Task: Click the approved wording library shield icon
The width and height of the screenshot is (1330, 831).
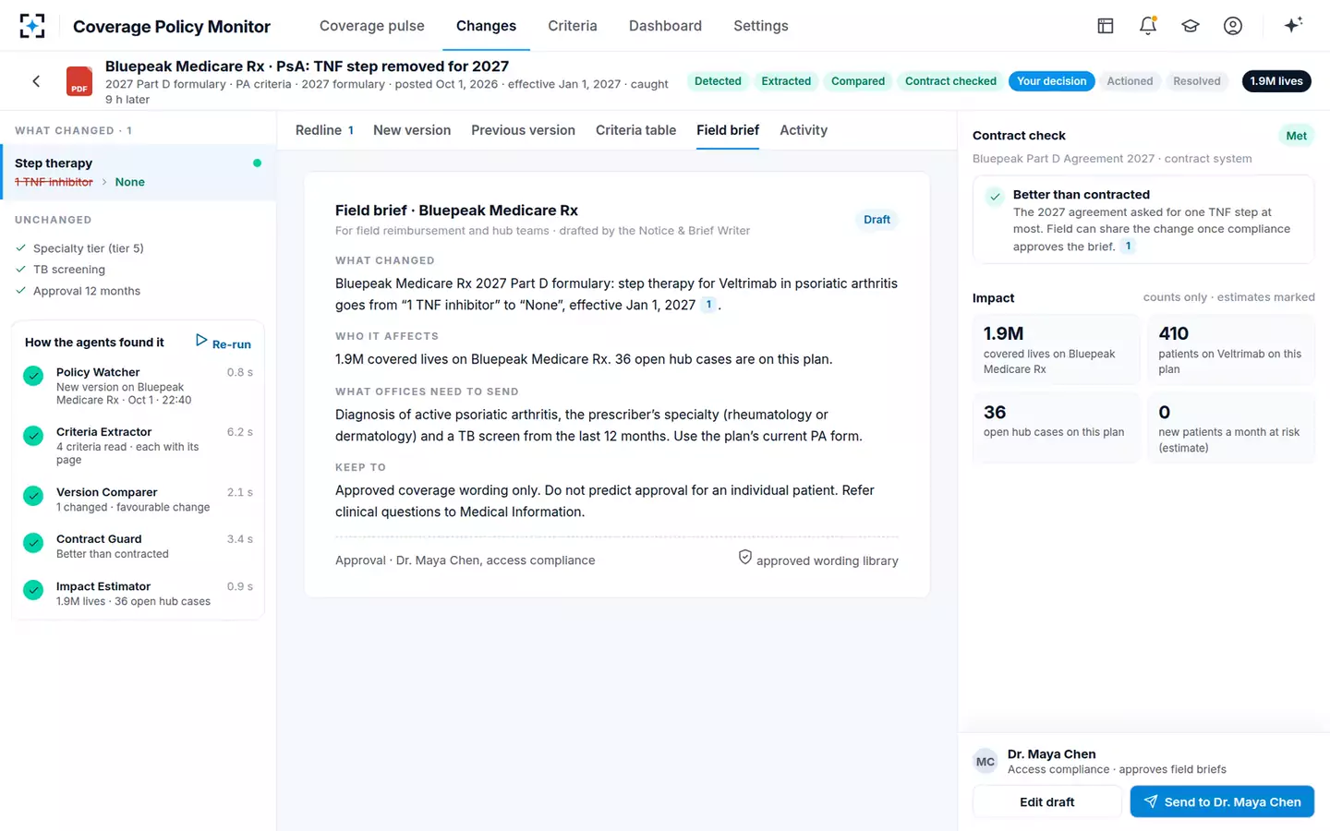Action: click(745, 557)
